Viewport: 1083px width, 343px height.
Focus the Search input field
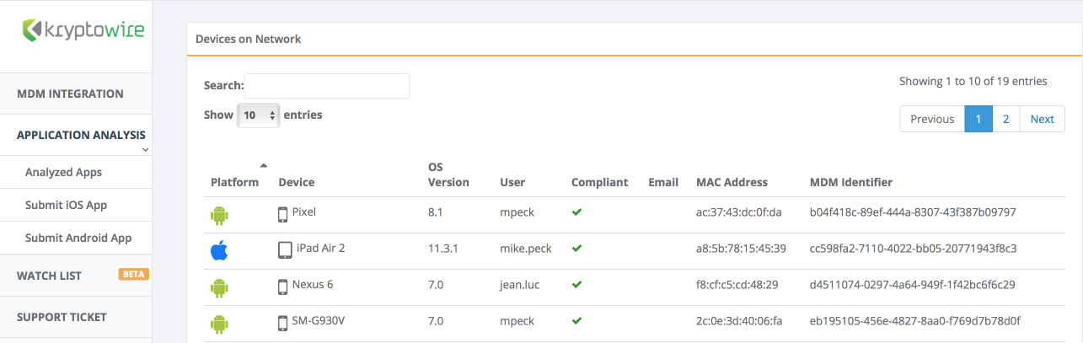pyautogui.click(x=327, y=86)
